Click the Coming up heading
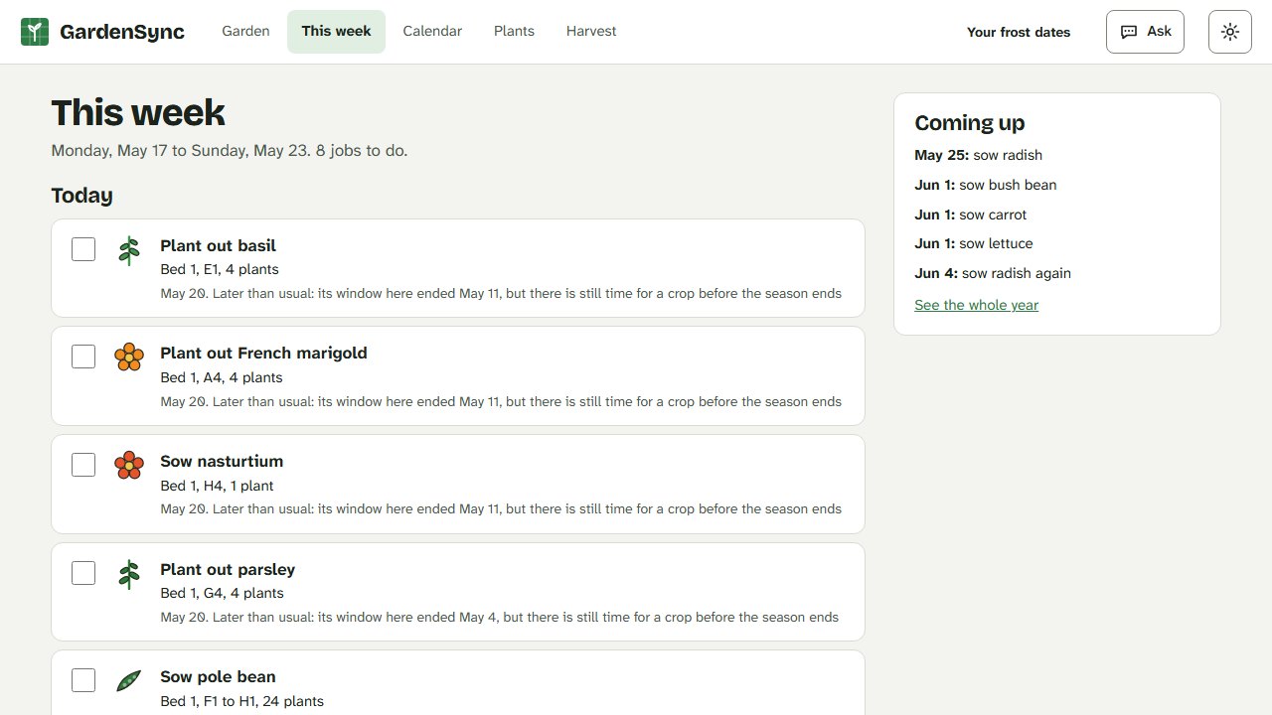Image resolution: width=1272 pixels, height=715 pixels. (x=970, y=123)
